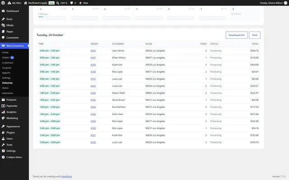The width and height of the screenshot is (289, 180).
Task: Open the Users menu
Action: (x=14, y=139)
